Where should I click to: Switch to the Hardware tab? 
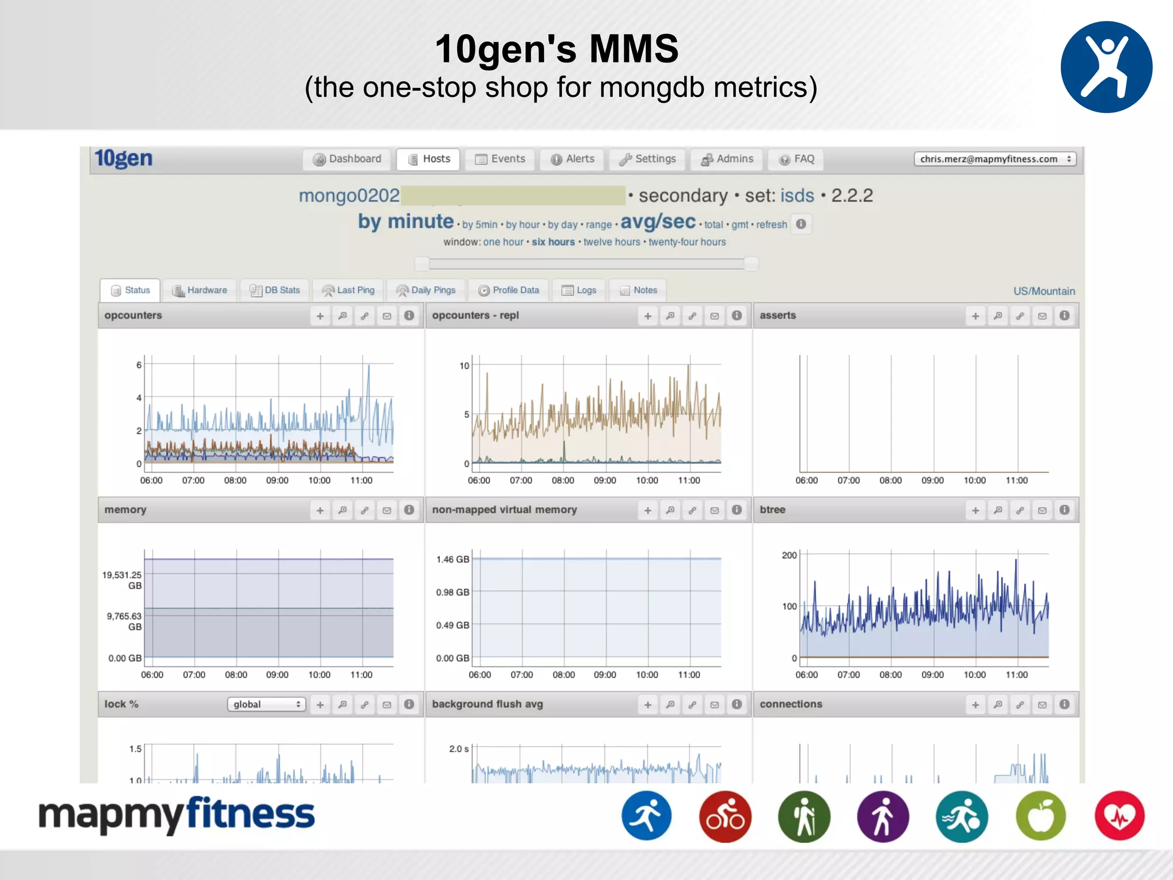(199, 290)
